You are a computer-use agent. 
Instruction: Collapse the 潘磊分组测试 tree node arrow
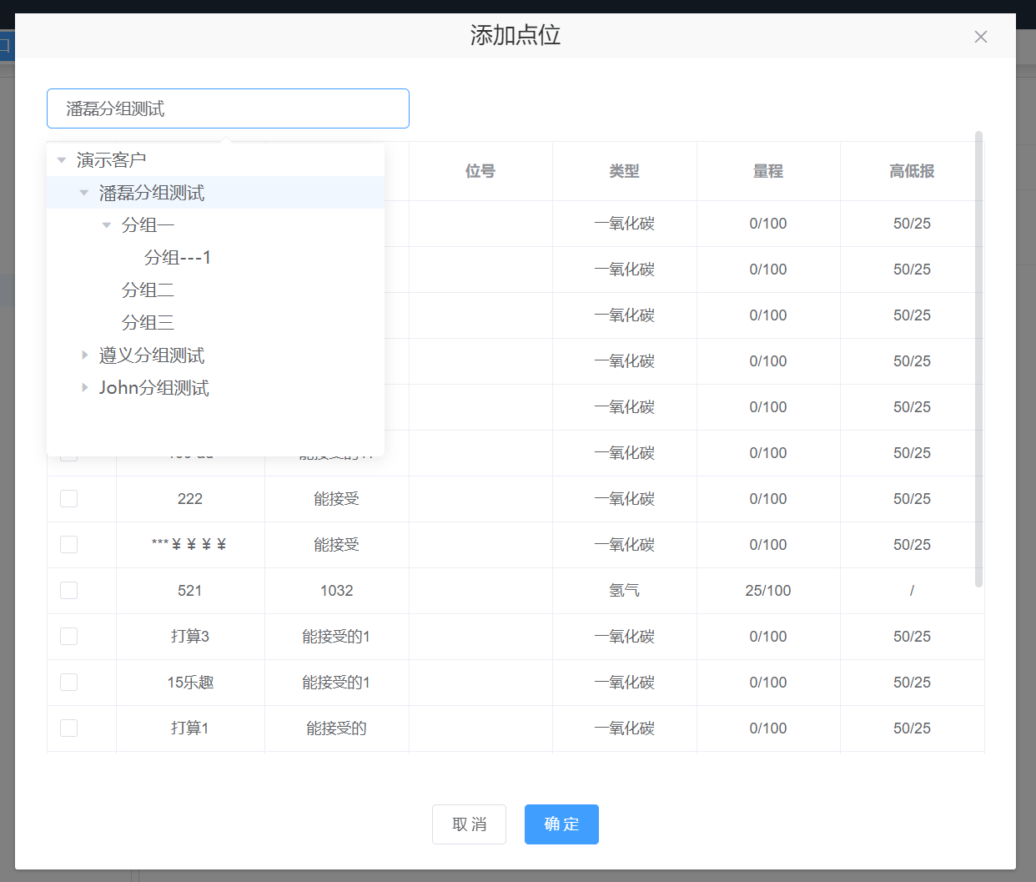pos(84,193)
